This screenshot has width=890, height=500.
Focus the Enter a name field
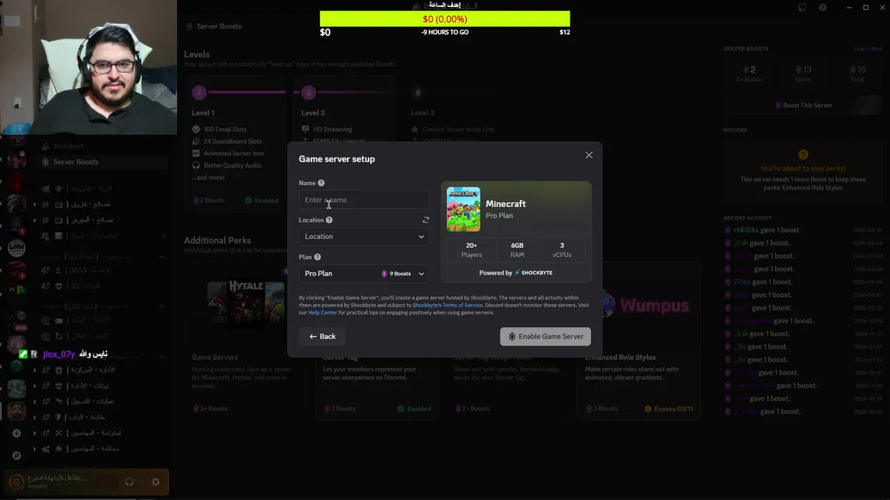[x=364, y=200]
